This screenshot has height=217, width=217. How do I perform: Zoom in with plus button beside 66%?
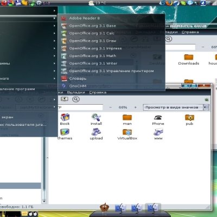[x=135, y=107]
